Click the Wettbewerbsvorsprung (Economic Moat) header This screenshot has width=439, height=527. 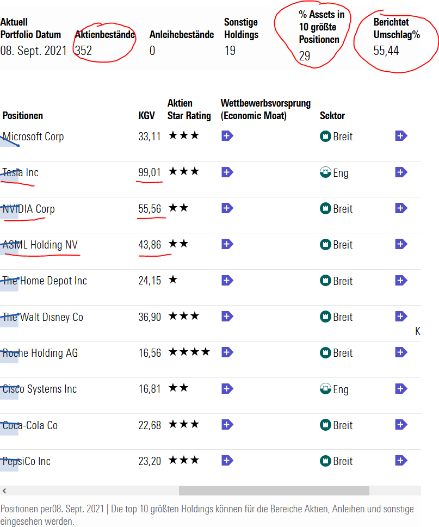pyautogui.click(x=265, y=109)
